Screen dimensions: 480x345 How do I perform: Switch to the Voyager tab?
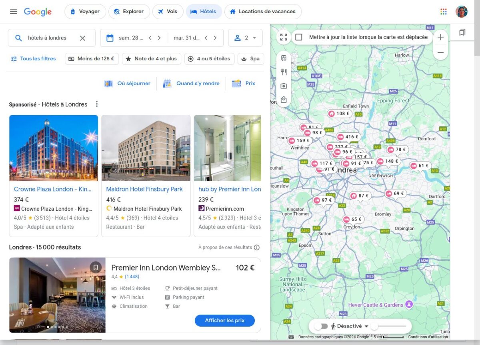click(x=85, y=12)
